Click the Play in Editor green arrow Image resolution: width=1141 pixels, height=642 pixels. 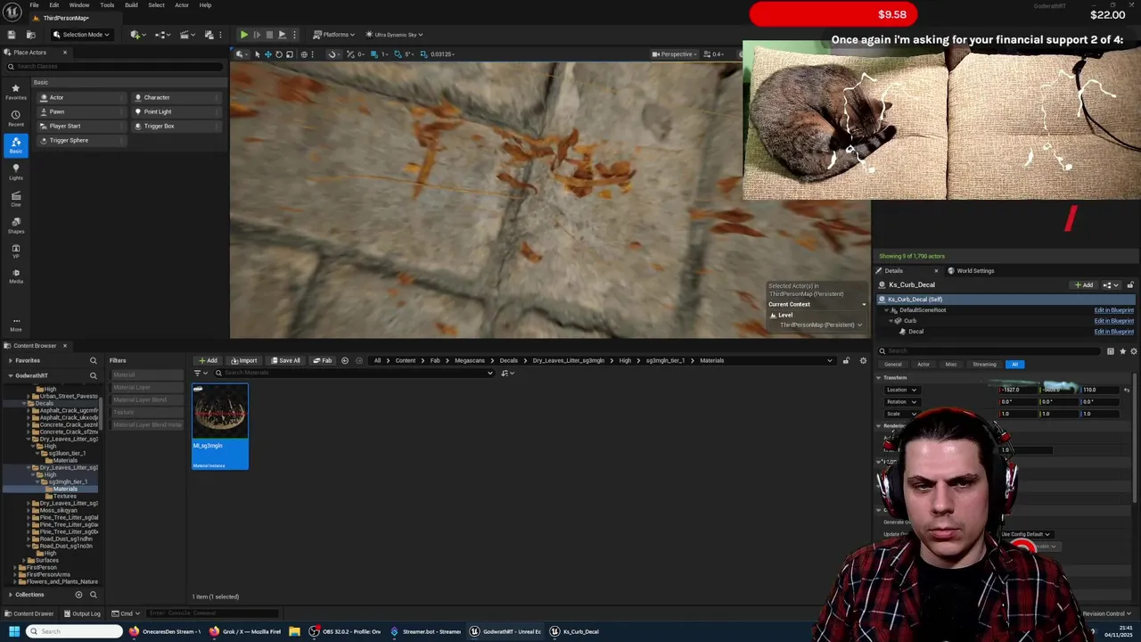pos(243,35)
